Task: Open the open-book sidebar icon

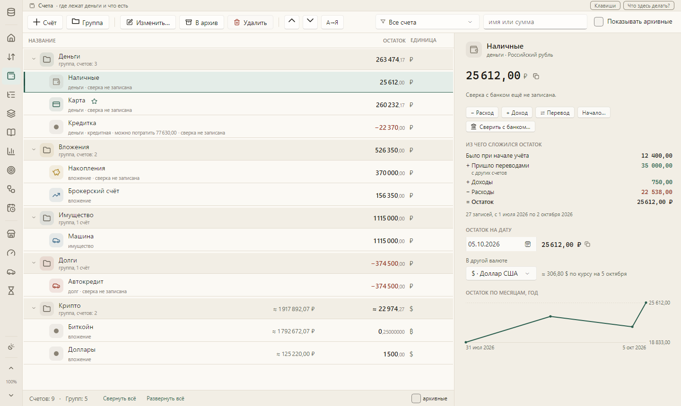Action: coord(11,132)
